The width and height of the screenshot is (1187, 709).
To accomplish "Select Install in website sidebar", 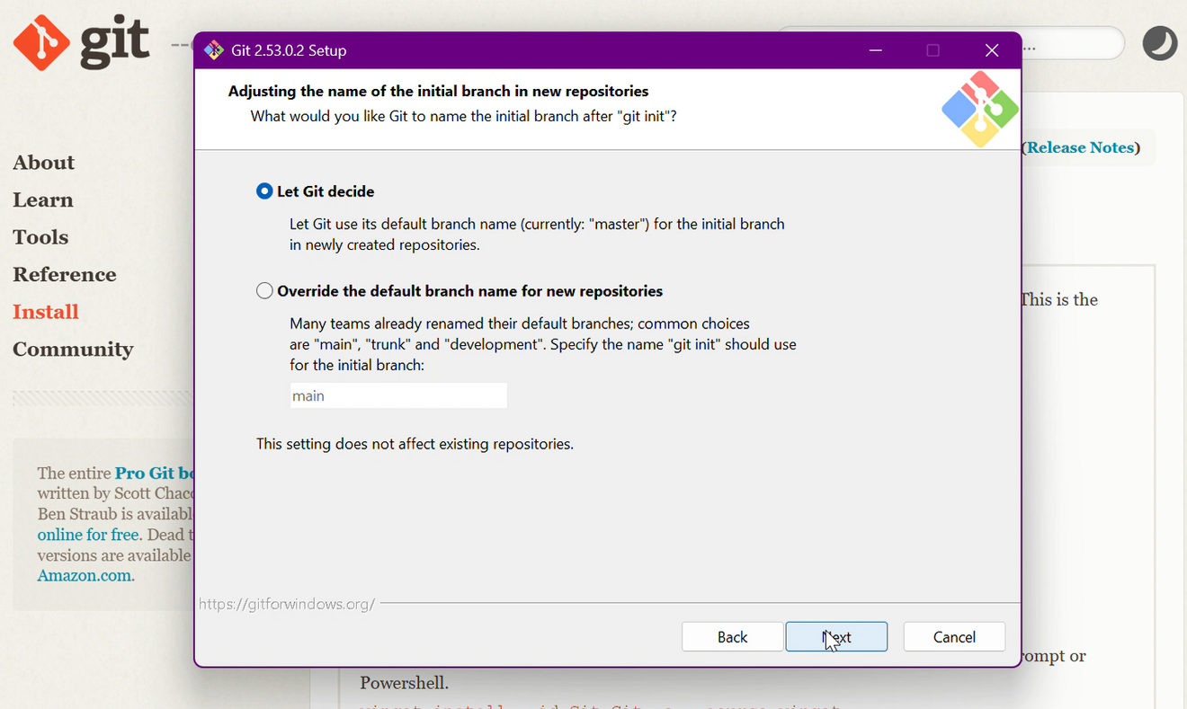I will [46, 312].
